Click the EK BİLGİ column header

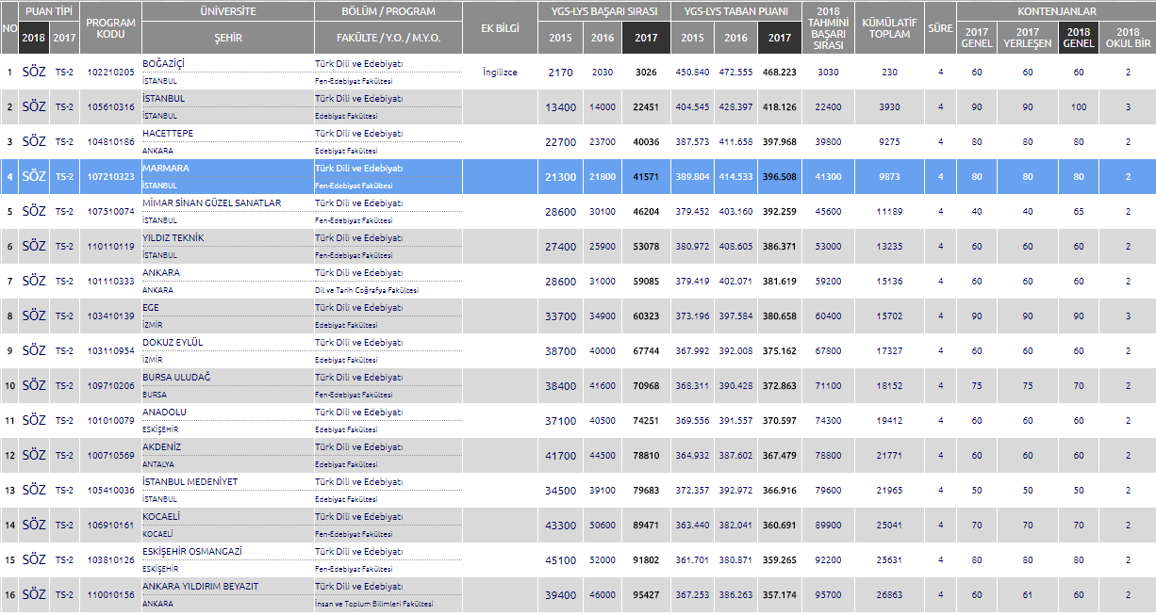point(500,28)
